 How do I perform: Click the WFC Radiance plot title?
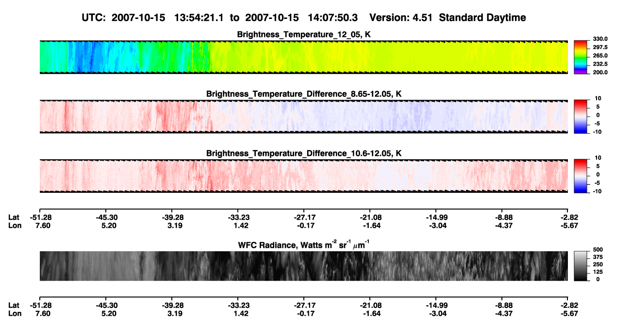(x=304, y=245)
